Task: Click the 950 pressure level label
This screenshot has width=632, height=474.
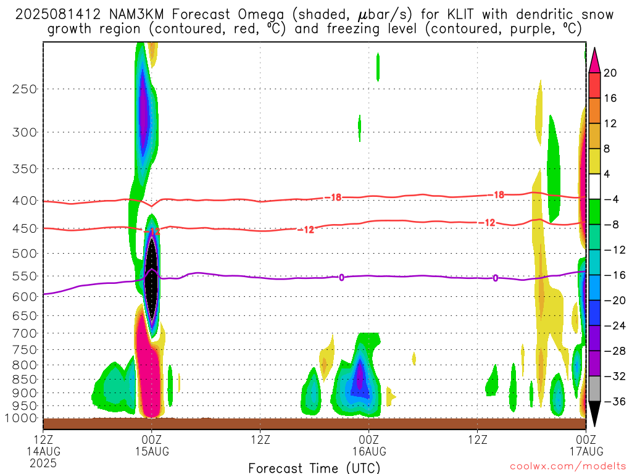Action: (x=25, y=406)
